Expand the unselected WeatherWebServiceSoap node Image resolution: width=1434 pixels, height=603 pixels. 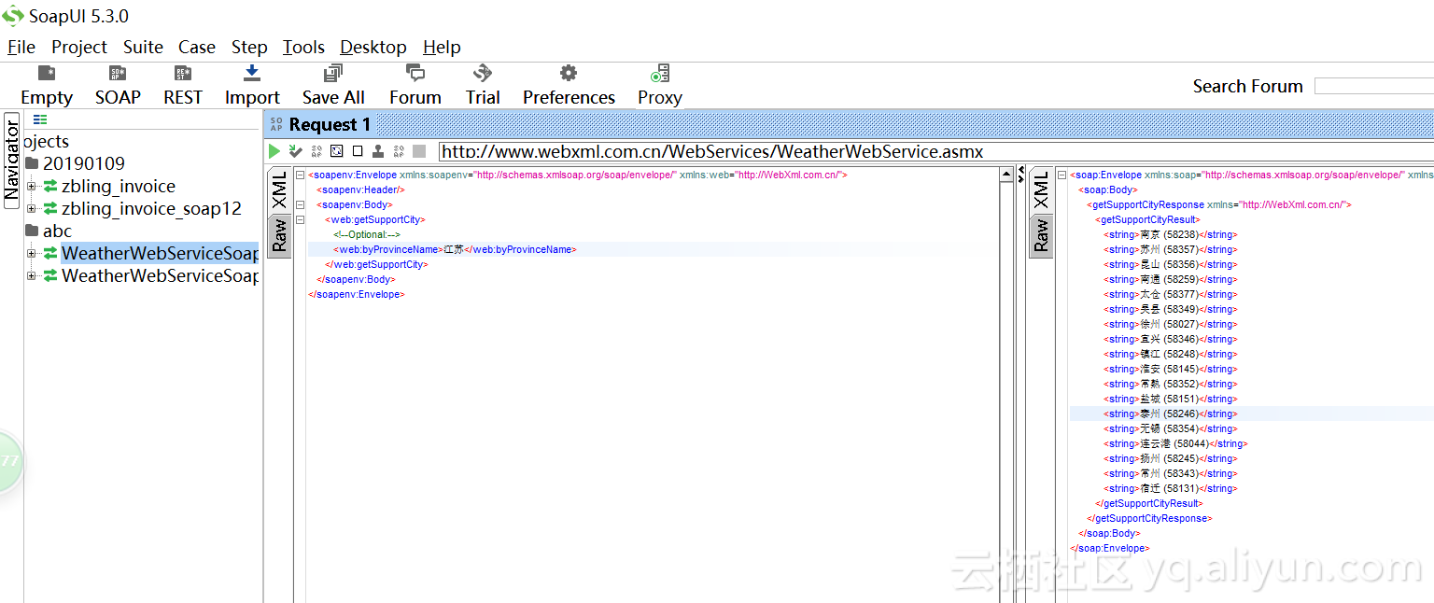pos(32,276)
